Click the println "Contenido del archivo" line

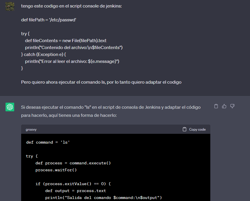point(74,48)
